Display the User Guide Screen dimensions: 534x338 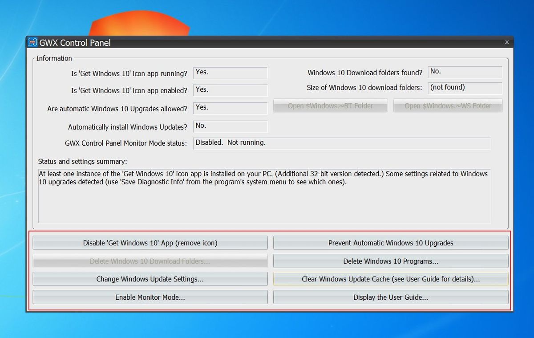[391, 297]
